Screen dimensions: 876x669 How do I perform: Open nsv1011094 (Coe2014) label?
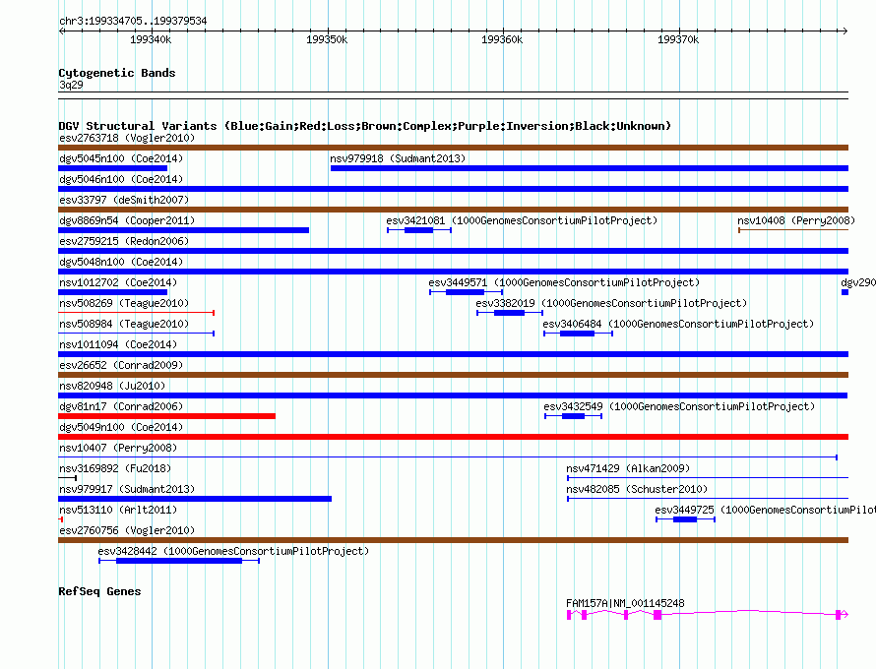pos(118,344)
